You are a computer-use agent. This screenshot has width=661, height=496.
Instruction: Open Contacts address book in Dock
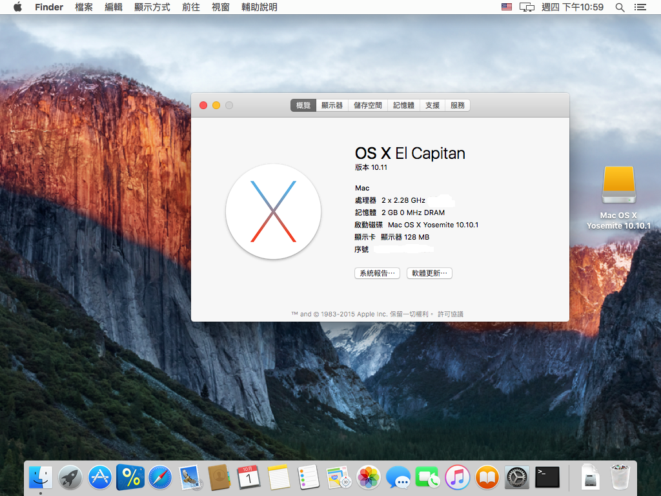[x=219, y=477]
